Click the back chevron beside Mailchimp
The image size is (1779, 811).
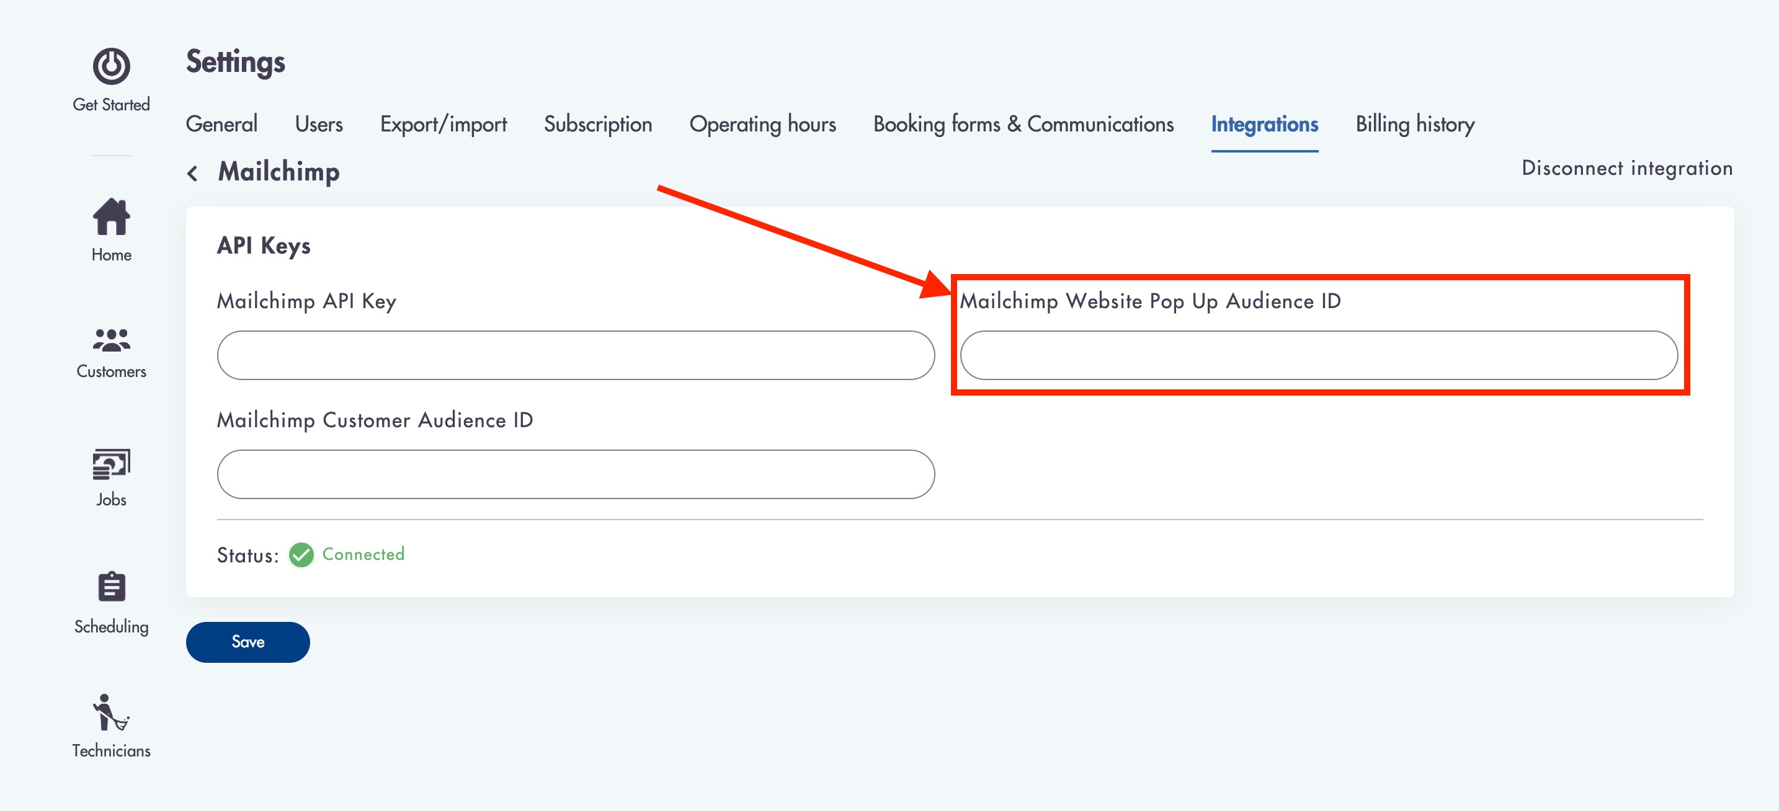193,172
